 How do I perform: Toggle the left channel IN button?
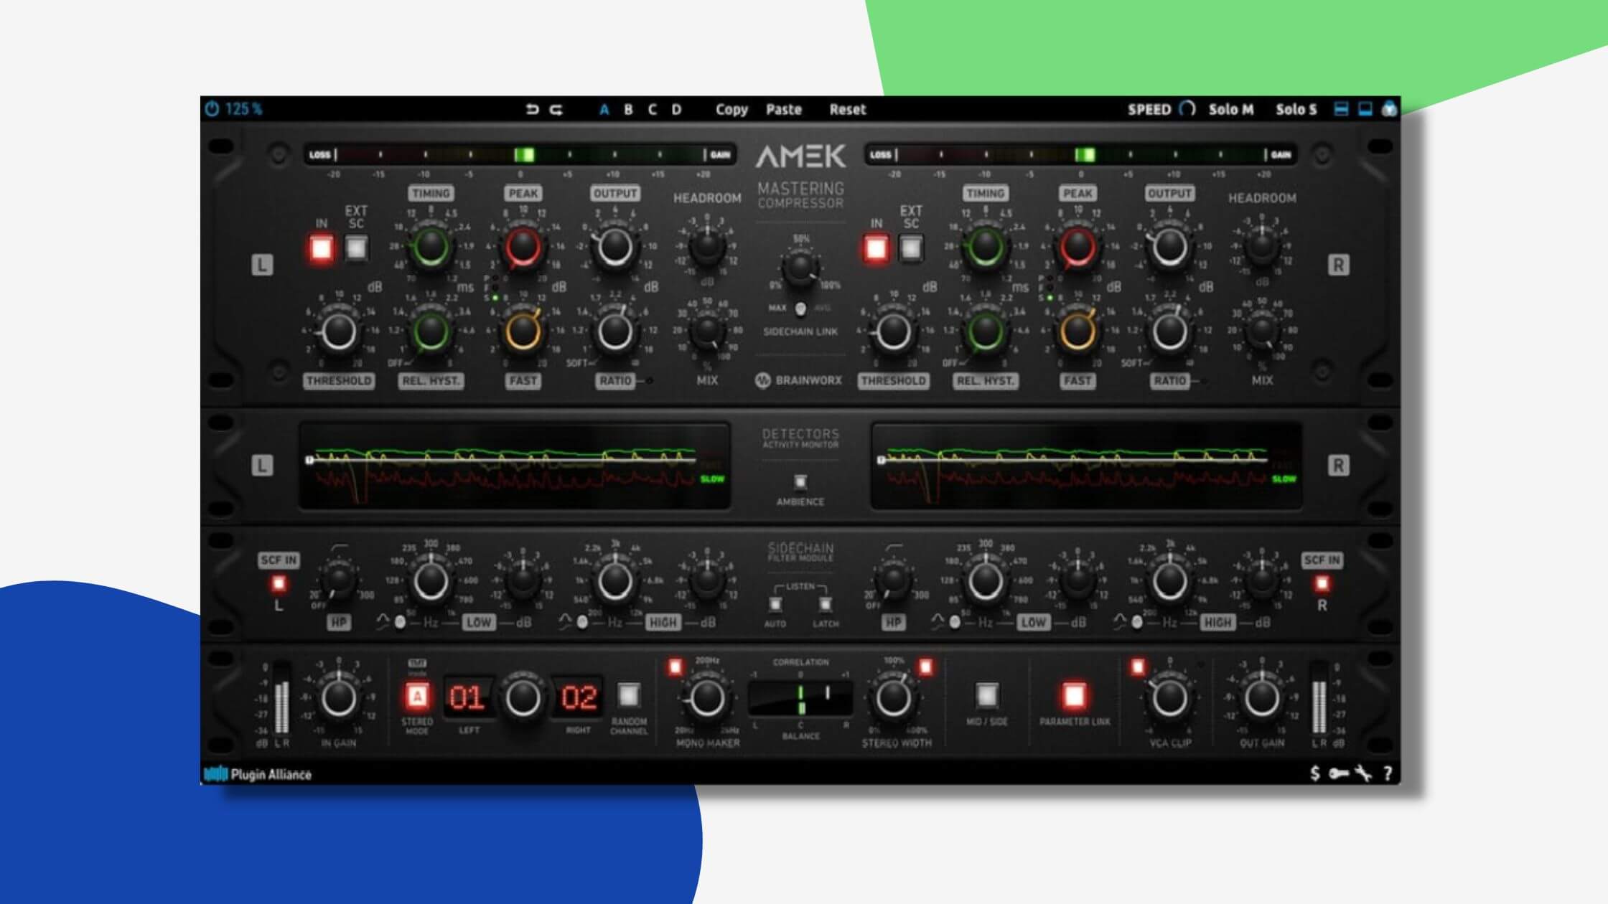coord(321,249)
